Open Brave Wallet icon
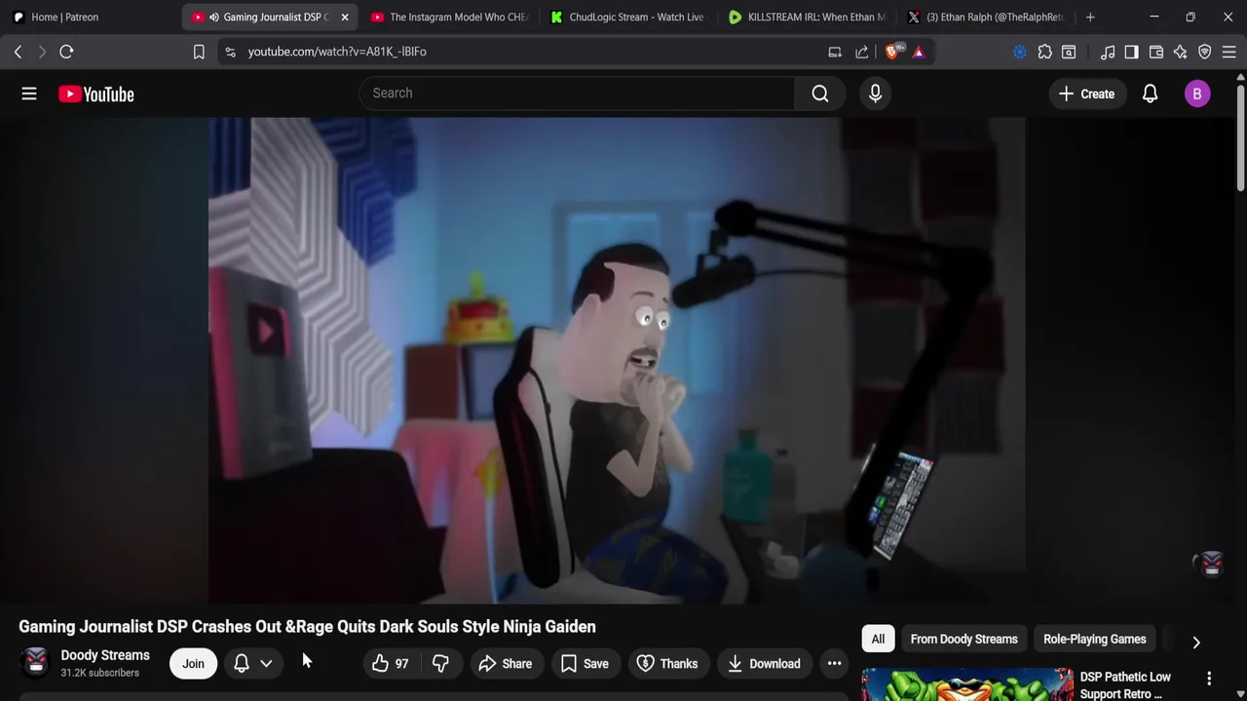 1156,52
